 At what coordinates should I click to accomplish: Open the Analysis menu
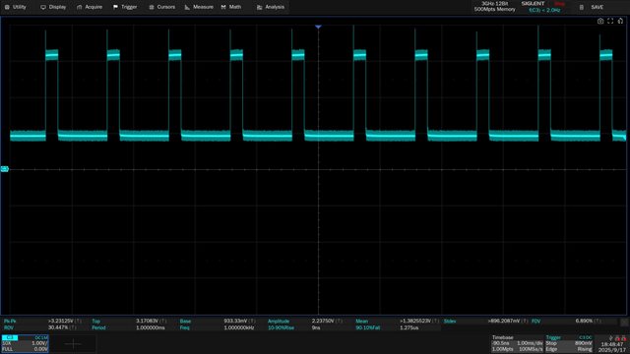[x=271, y=7]
